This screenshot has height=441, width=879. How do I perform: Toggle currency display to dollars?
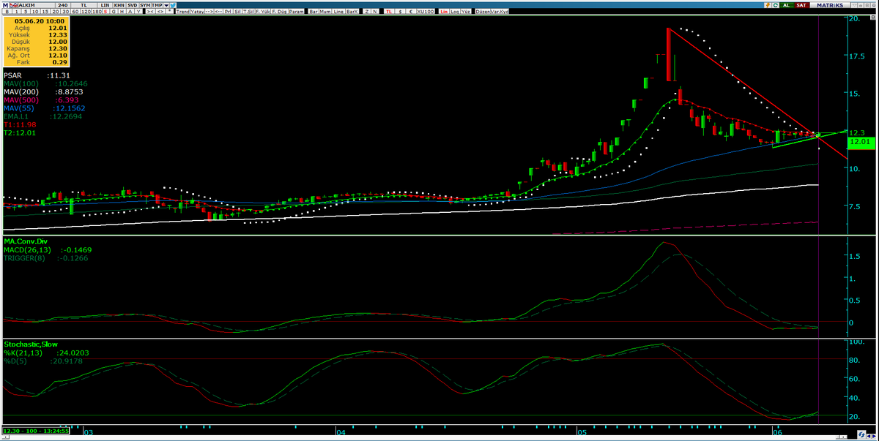tap(399, 12)
